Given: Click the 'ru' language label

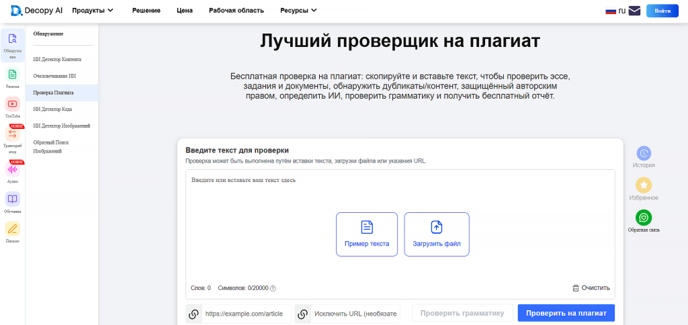Looking at the screenshot, I should pos(621,11).
